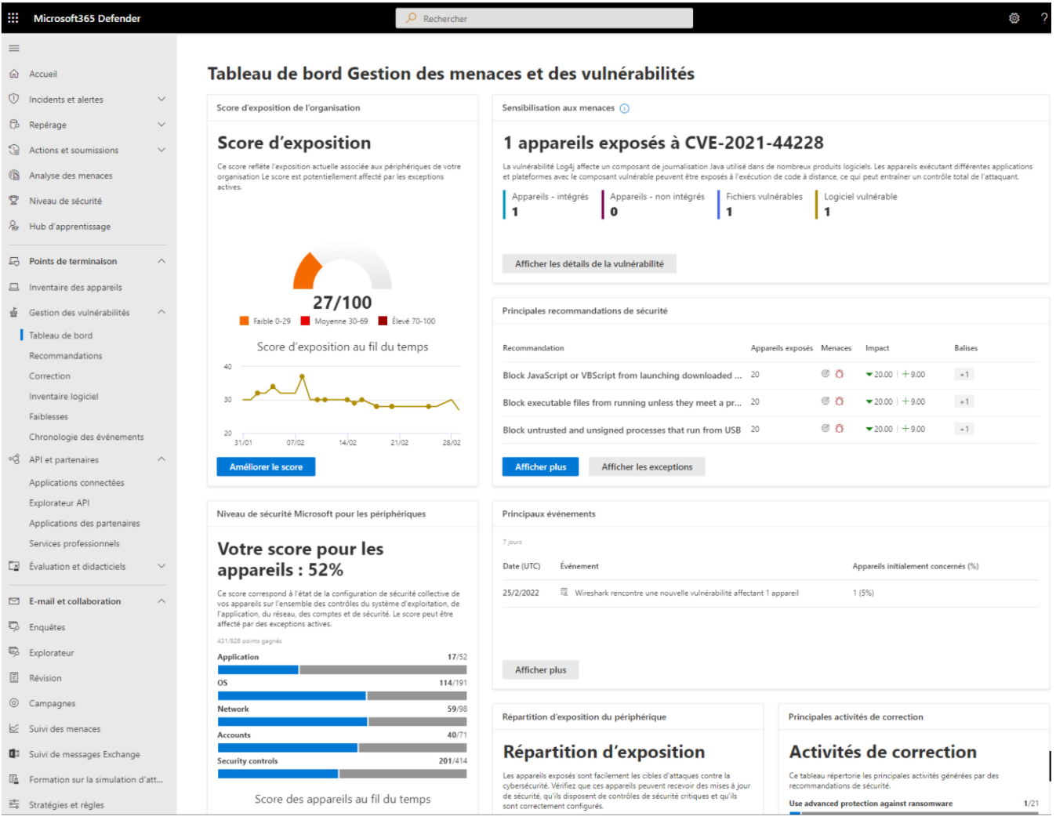
Task: Expand the Incidents et alertes chevron
Action: [161, 99]
